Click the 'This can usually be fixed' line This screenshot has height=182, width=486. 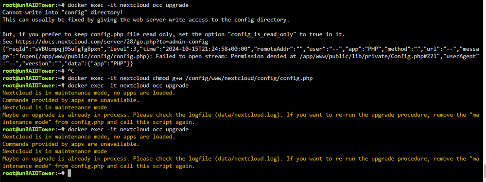(146, 20)
